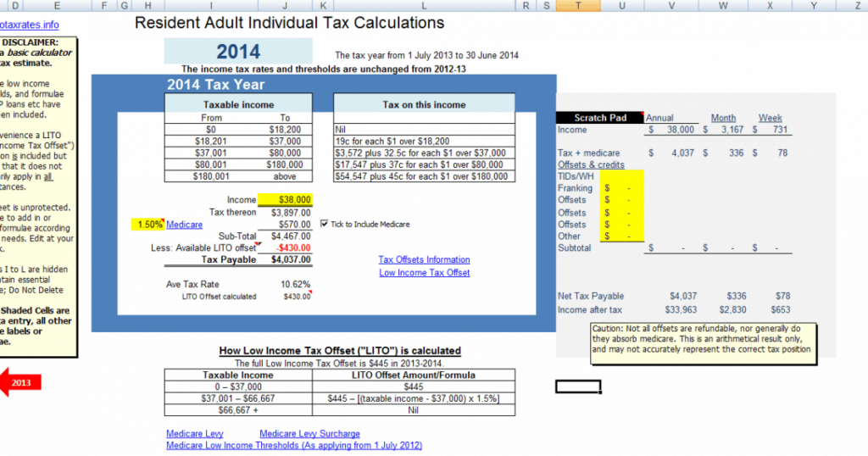Select column header T

click(578, 6)
